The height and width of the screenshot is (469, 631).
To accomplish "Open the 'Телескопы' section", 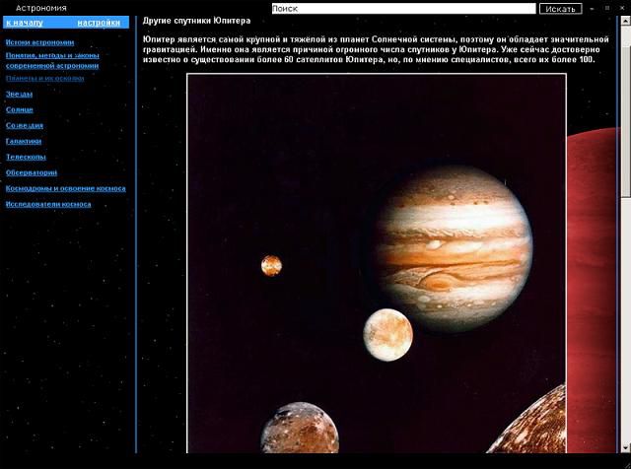I will tap(25, 157).
